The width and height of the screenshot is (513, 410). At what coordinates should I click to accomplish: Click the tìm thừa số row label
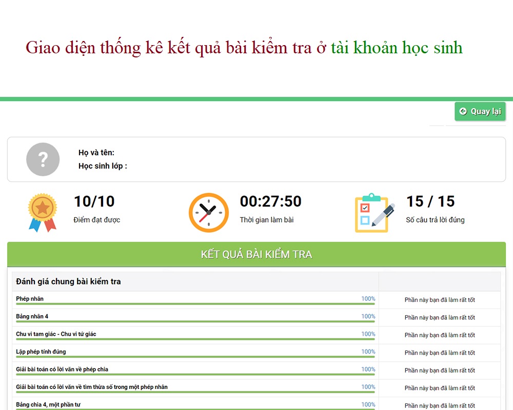tap(92, 387)
